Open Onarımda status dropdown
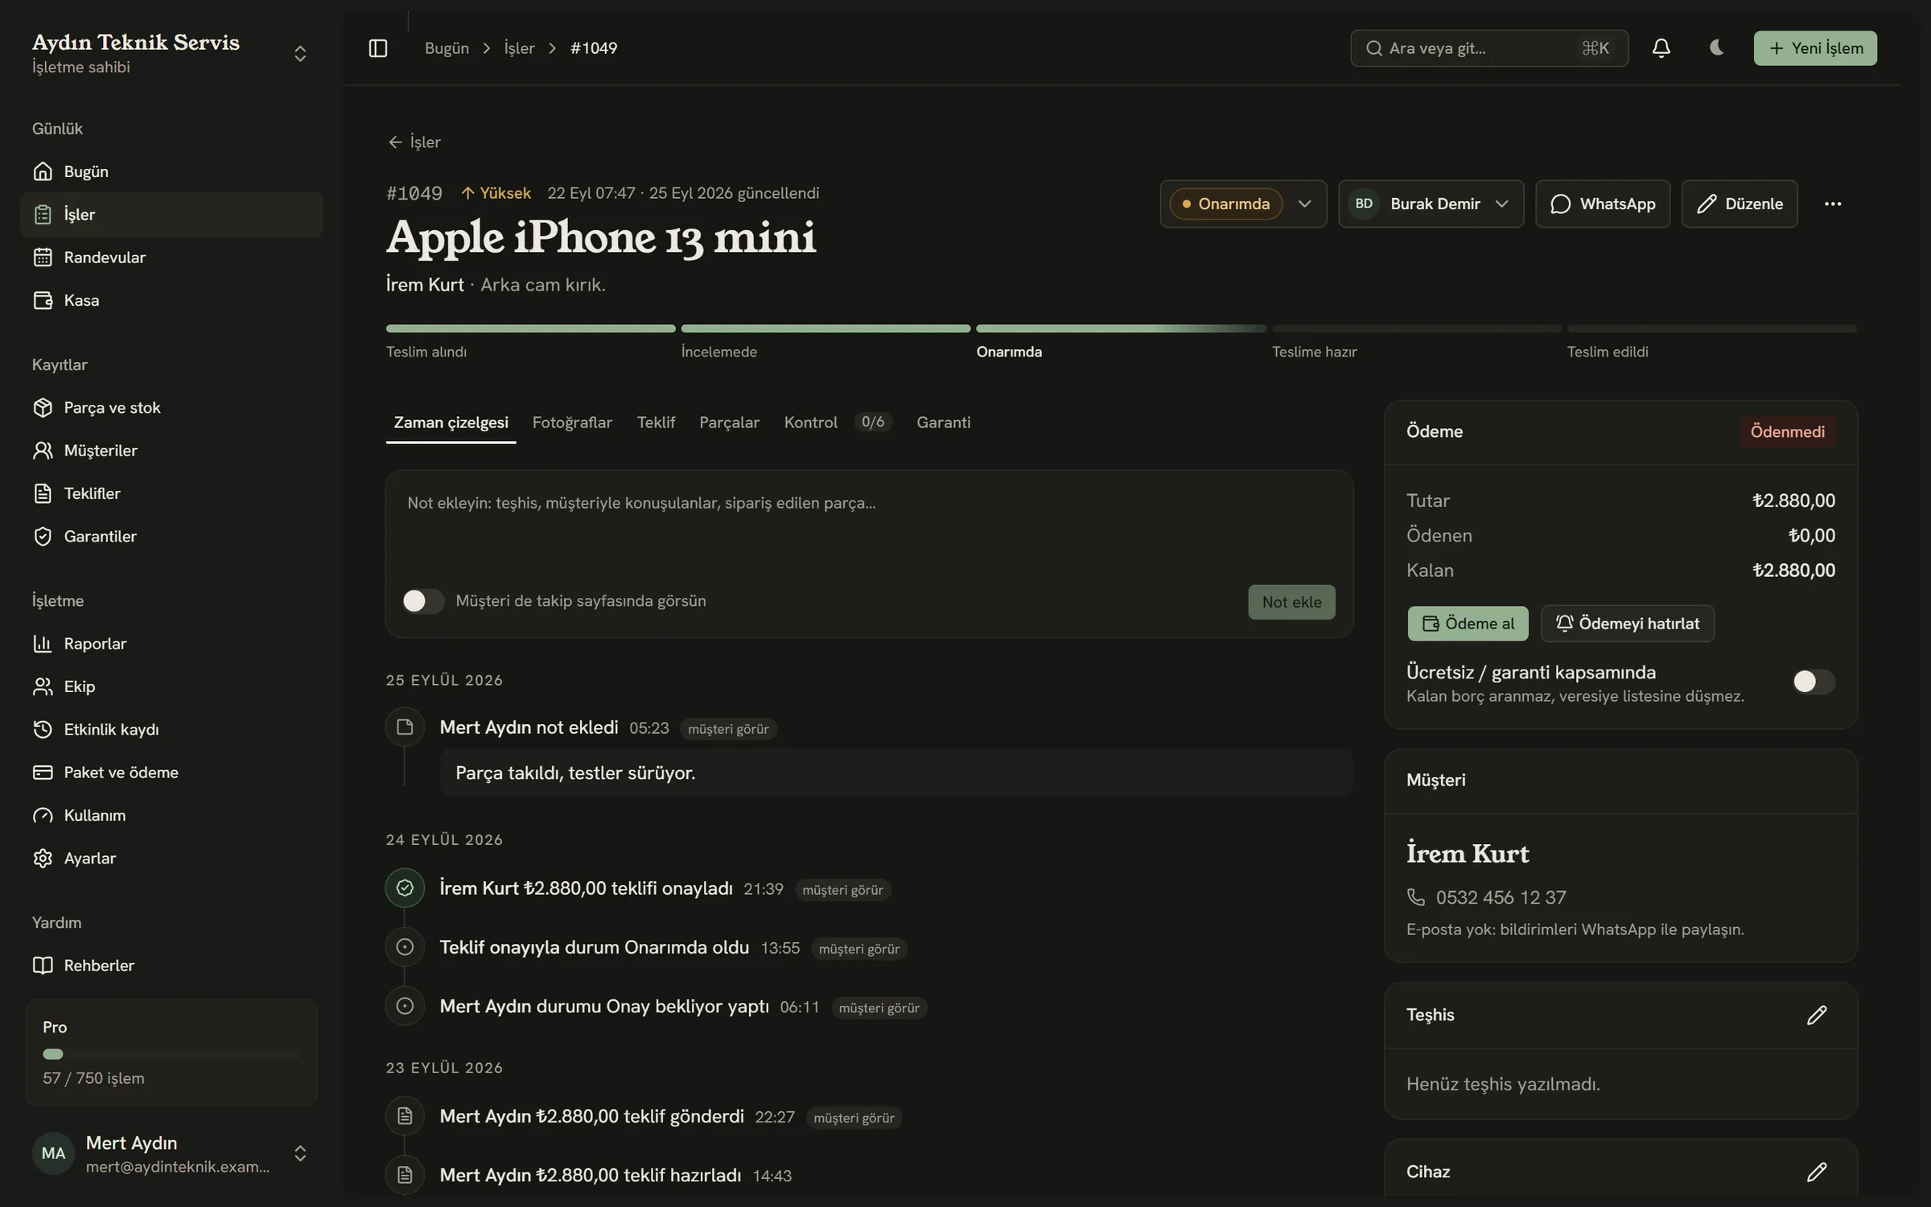This screenshot has width=1931, height=1207. click(1243, 204)
